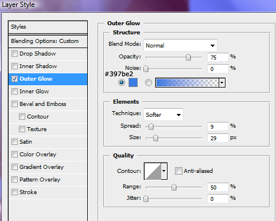This screenshot has height=221, width=276.
Task: Select the gradient glow radio button
Action: pos(149,82)
